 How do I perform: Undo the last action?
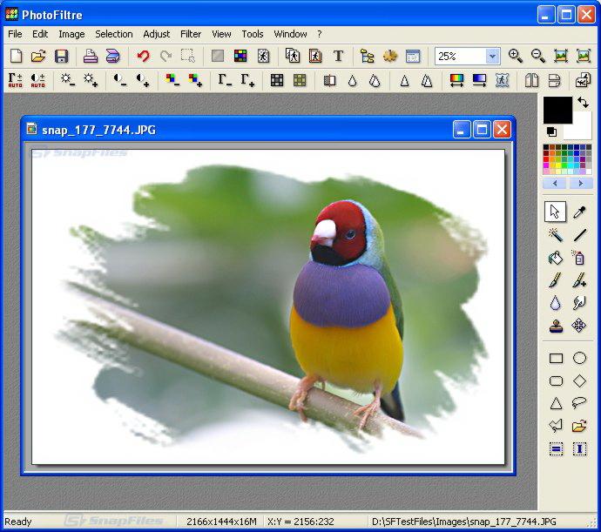click(144, 57)
